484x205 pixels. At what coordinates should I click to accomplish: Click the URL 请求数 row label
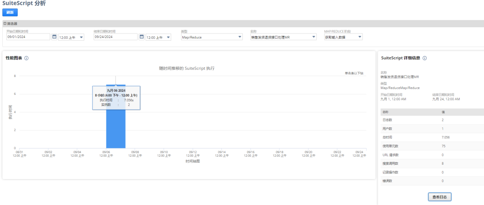tap(390, 155)
